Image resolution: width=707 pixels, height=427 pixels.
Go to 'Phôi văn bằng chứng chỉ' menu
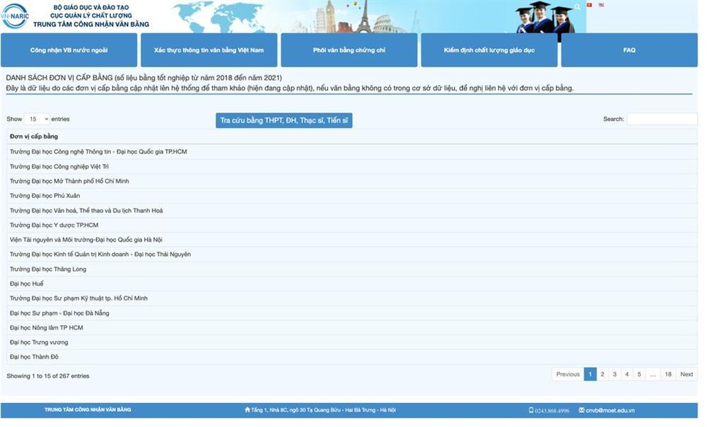[349, 50]
